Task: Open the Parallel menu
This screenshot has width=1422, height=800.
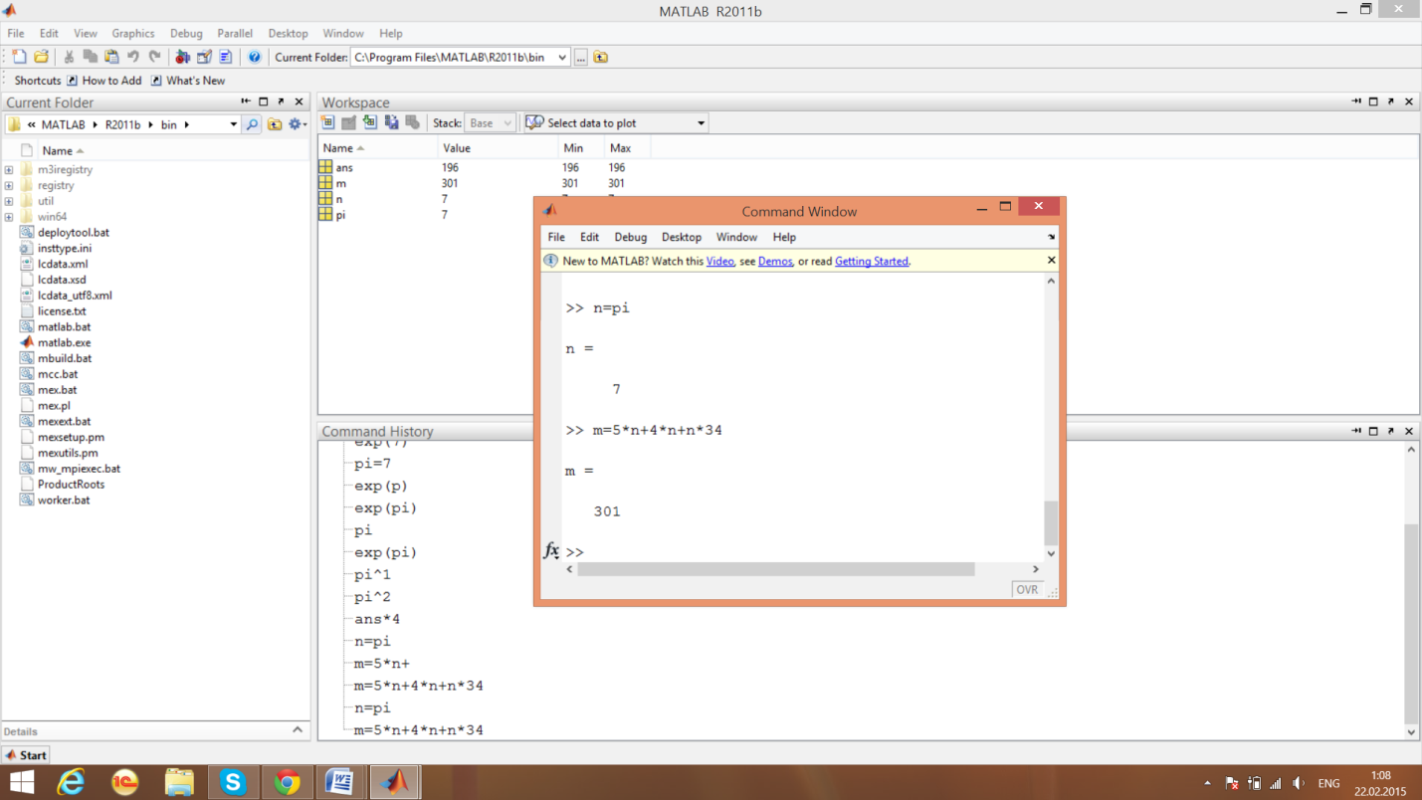Action: point(235,33)
